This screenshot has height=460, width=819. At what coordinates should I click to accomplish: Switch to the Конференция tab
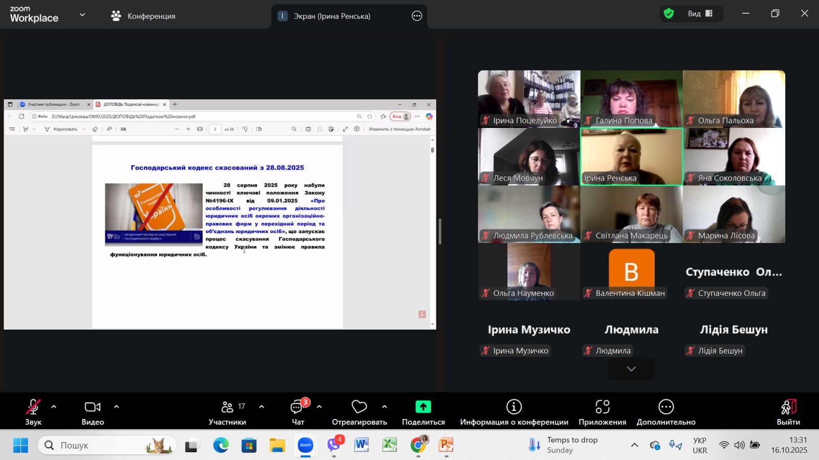tap(143, 16)
